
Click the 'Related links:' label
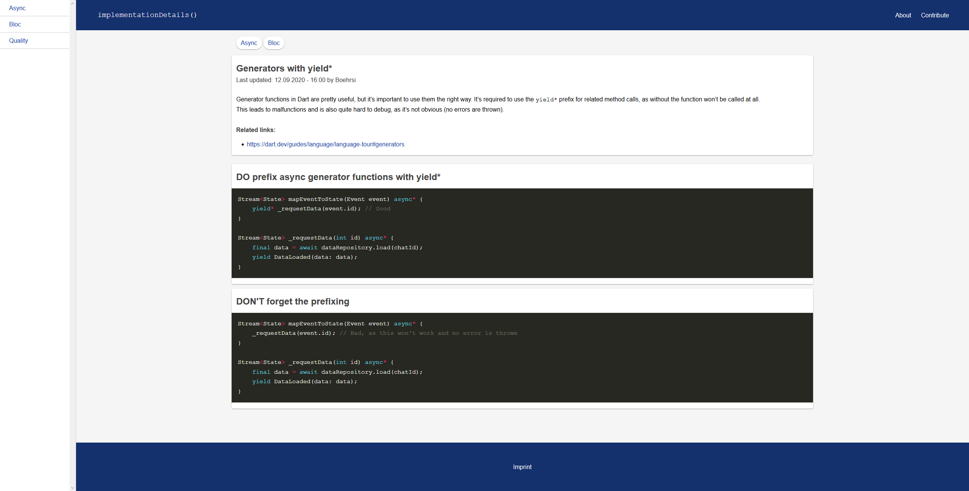[255, 130]
